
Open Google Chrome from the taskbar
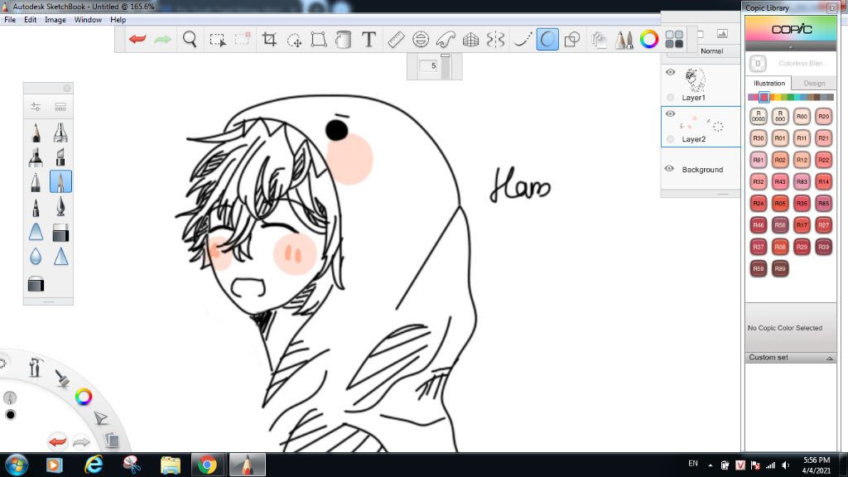[x=207, y=465]
